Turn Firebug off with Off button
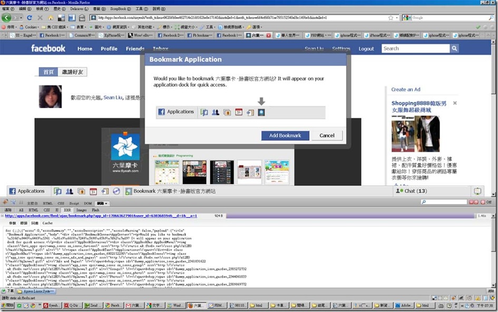 (x=486, y=202)
